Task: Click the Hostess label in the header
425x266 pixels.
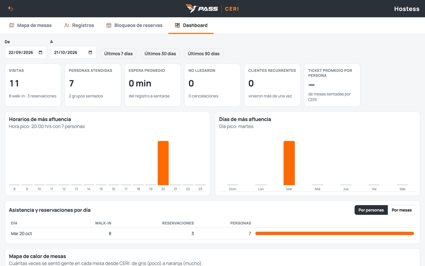Action: 407,9
